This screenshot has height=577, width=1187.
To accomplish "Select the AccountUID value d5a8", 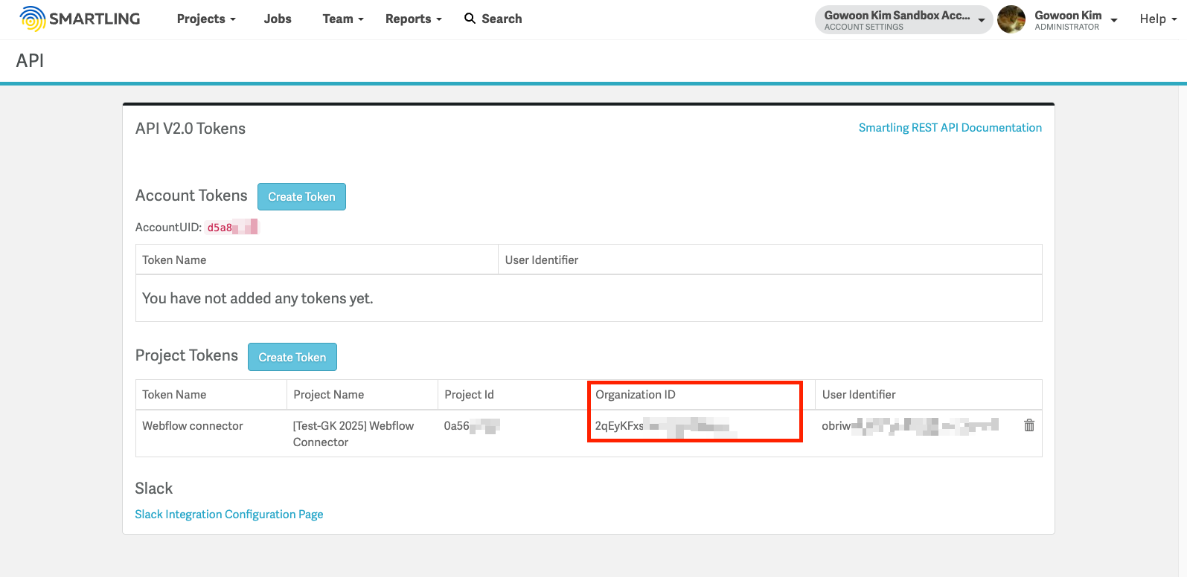I will [x=232, y=228].
